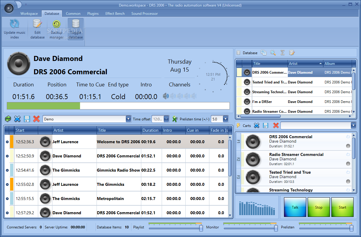Click the overlapping squares database toolbar icon
The width and height of the screenshot is (361, 237).
click(x=264, y=53)
